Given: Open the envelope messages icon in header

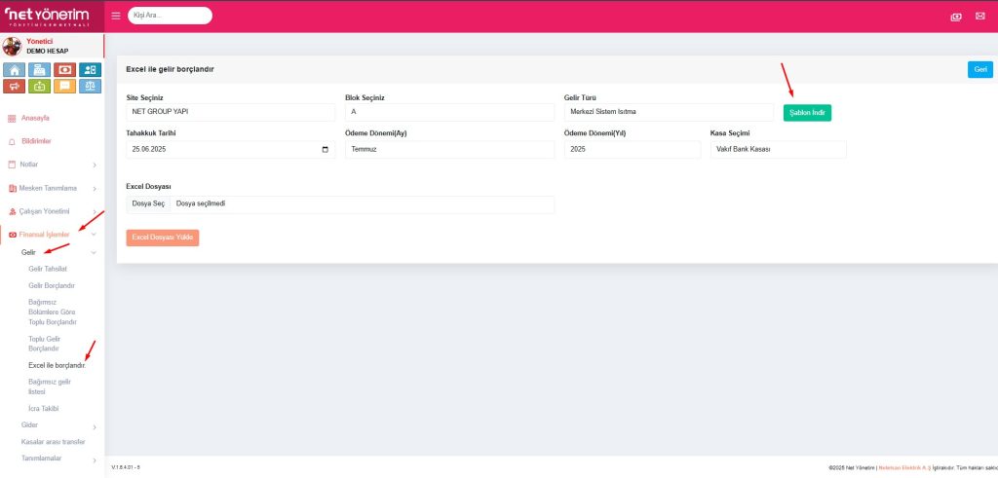Looking at the screenshot, I should (x=979, y=17).
